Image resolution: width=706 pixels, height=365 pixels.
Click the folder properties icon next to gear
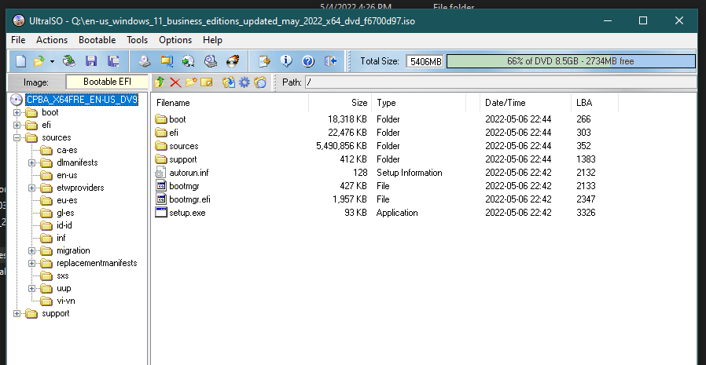coord(259,82)
